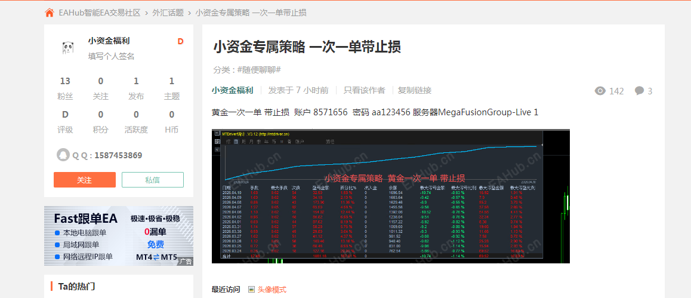Click the orange D rating badge
691x298 pixels.
coord(180,41)
